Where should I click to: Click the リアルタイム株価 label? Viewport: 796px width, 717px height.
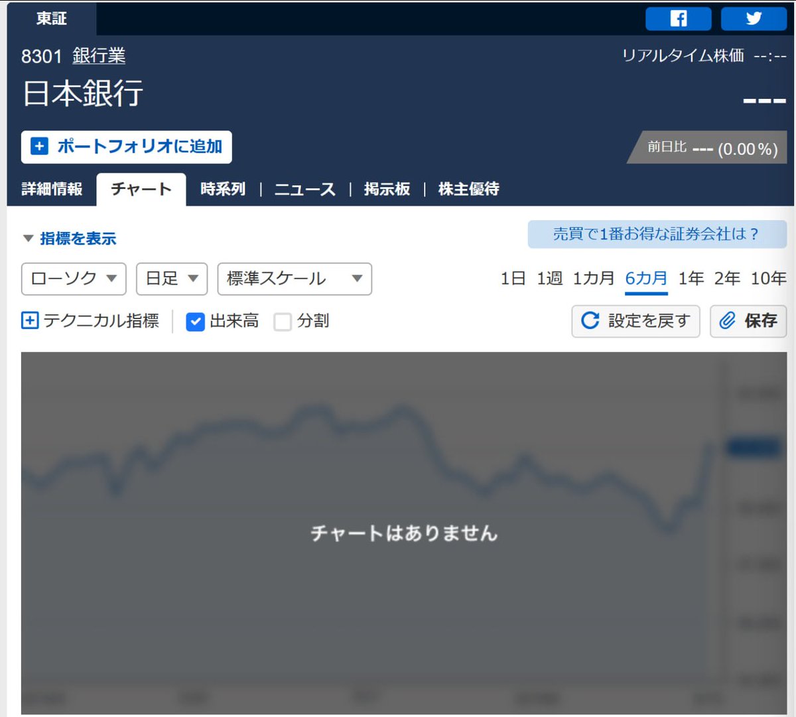[683, 56]
